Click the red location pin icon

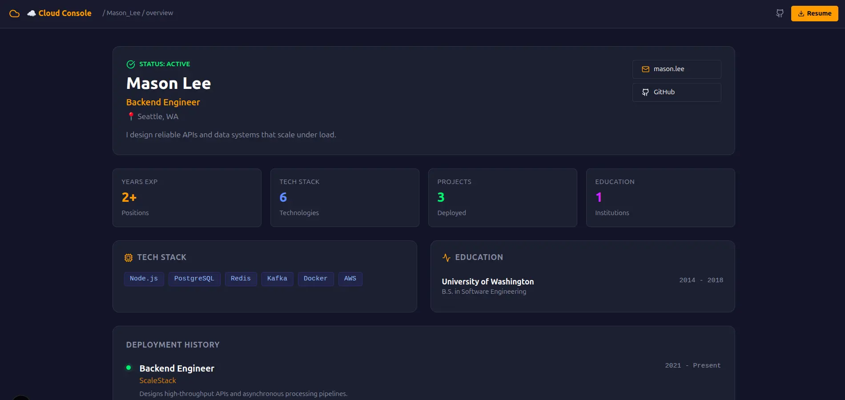click(x=131, y=116)
